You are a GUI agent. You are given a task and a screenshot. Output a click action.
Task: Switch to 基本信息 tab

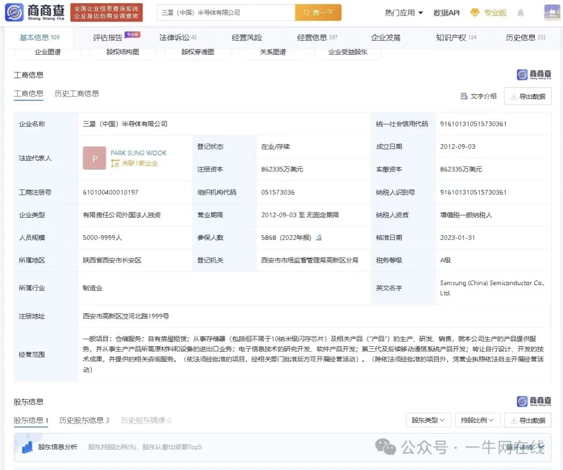point(39,37)
